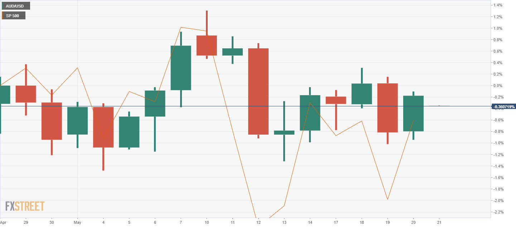Select the red candle on May 19

pyautogui.click(x=387, y=108)
